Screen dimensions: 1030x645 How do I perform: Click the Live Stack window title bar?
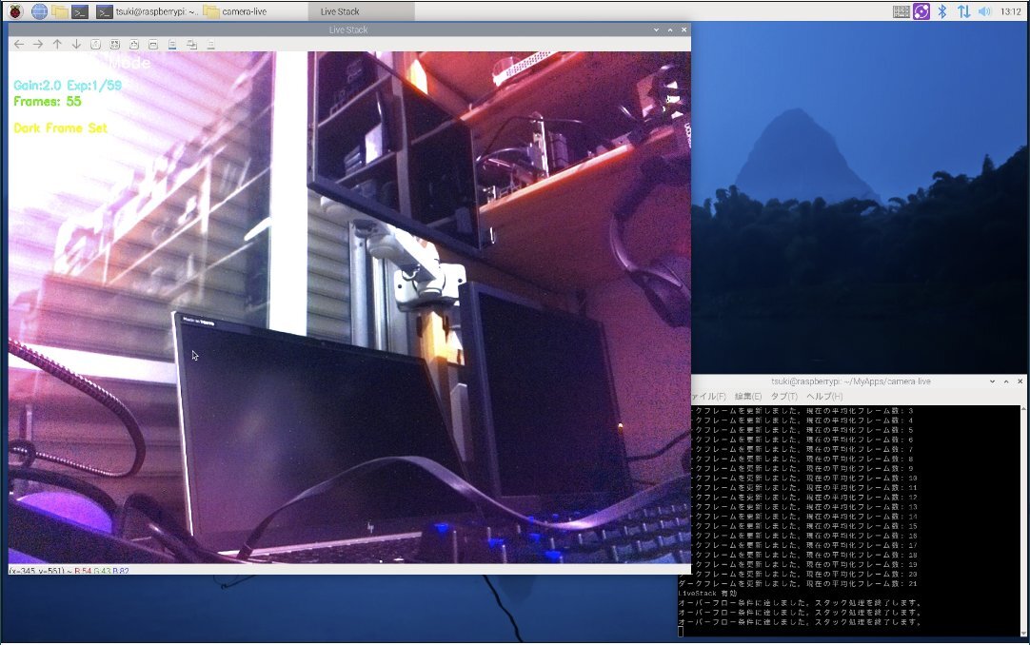[x=348, y=29]
